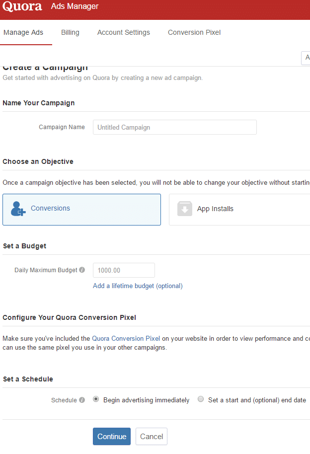
Task: Click the Continue button
Action: click(111, 436)
